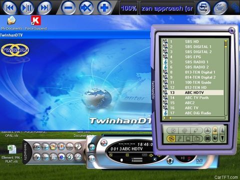Screen dimensions: 240x180
Task: Click the pen edit button in channel panel
Action: (196, 130)
